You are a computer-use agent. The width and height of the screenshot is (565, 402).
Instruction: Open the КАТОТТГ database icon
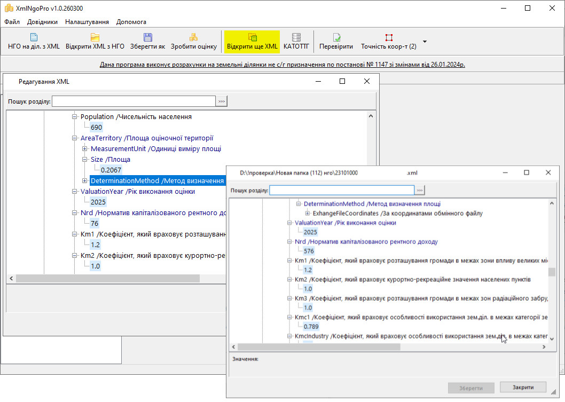pos(296,37)
